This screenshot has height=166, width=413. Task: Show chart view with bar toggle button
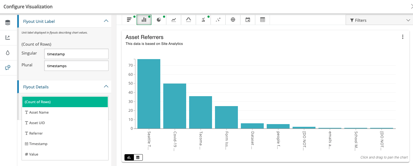(x=129, y=157)
